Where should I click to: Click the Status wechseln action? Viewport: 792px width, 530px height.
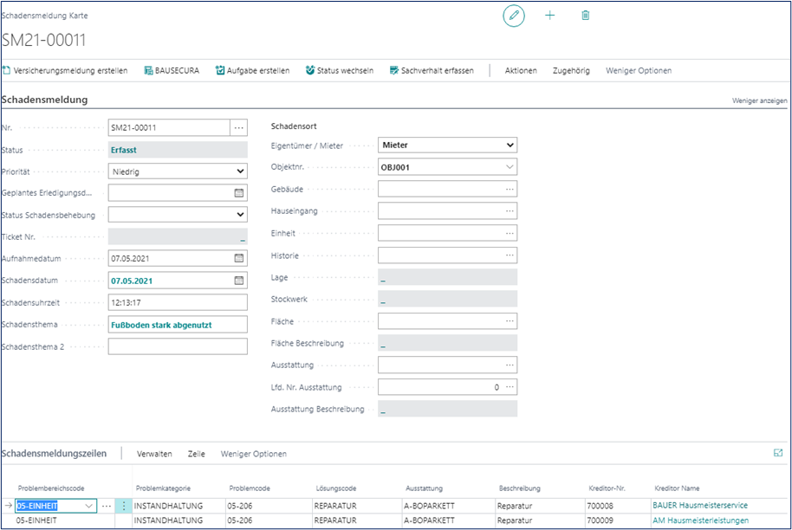click(339, 70)
